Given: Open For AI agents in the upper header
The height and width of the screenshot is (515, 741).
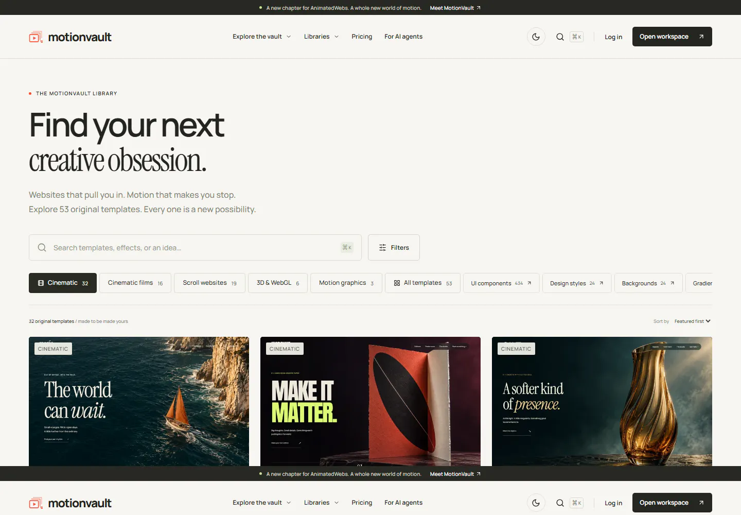Looking at the screenshot, I should point(403,37).
